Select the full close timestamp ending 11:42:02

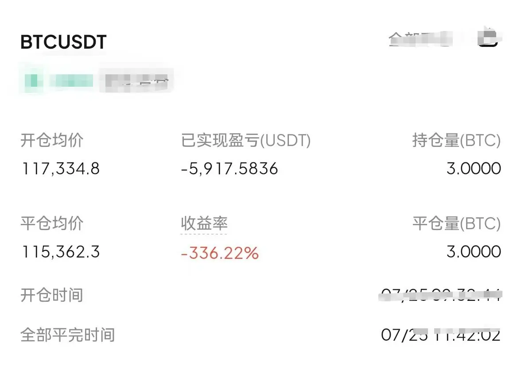(x=441, y=335)
